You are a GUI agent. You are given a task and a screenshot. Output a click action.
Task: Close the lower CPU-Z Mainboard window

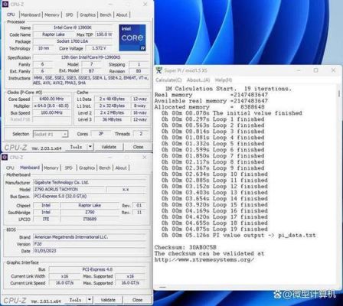tap(145, 158)
